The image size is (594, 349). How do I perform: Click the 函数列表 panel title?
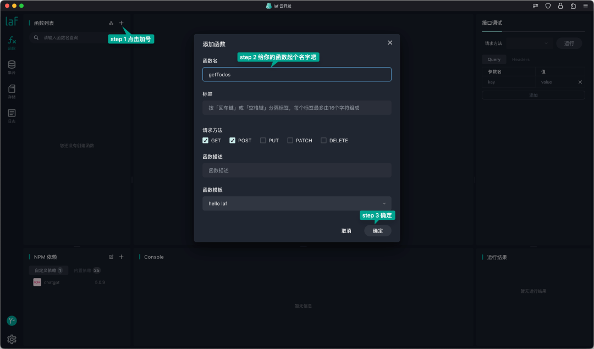tap(44, 23)
